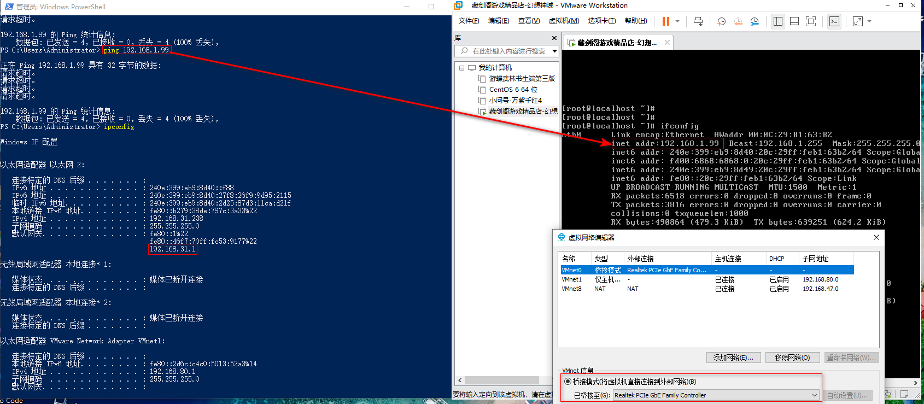924x404 pixels.
Task: Click the pause/suspend VM toolbar icon
Action: (x=665, y=21)
